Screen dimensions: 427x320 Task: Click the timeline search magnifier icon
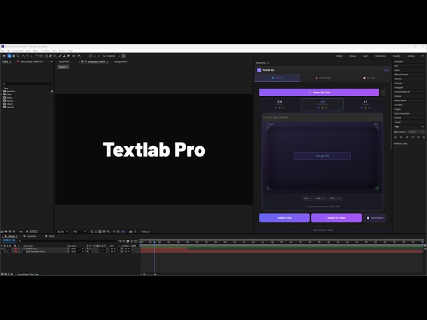coord(19,241)
